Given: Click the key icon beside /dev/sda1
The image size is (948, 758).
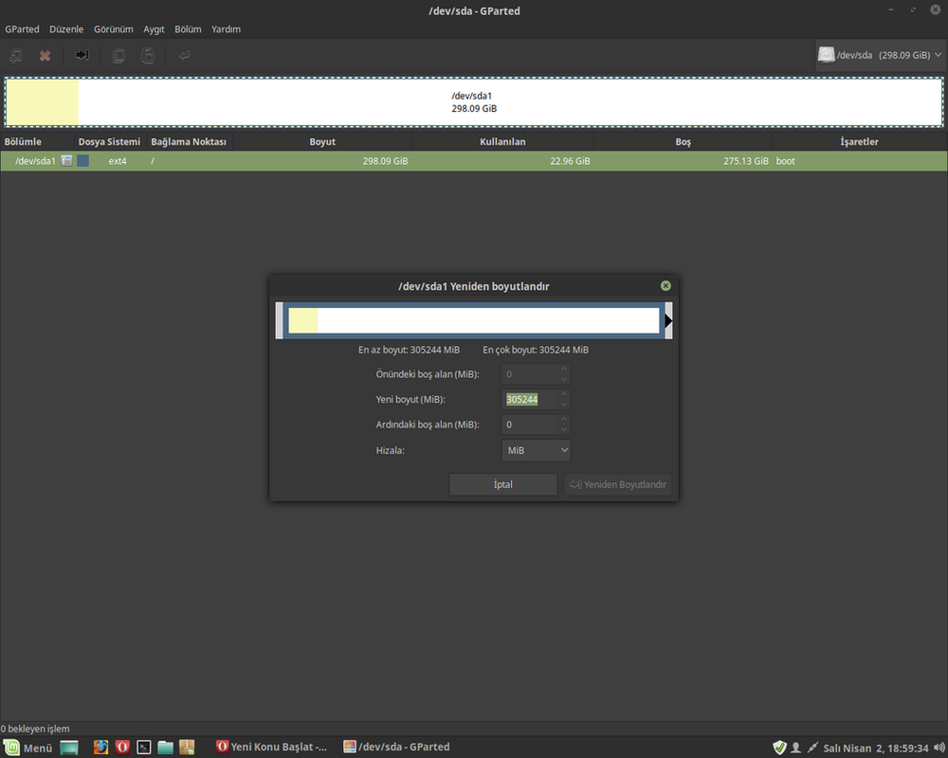Looking at the screenshot, I should point(66,161).
